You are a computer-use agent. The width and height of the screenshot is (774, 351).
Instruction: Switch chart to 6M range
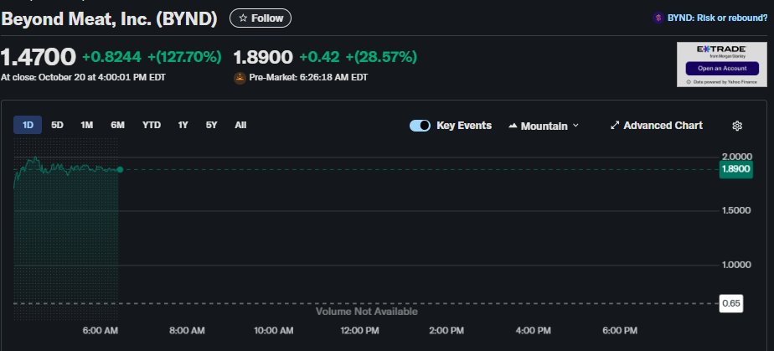(117, 126)
